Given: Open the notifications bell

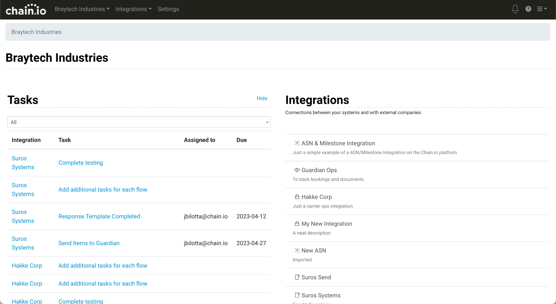Looking at the screenshot, I should (515, 9).
